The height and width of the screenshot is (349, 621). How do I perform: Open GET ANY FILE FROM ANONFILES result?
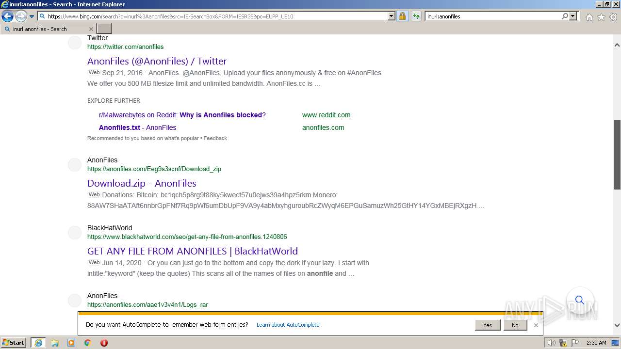[x=192, y=251]
